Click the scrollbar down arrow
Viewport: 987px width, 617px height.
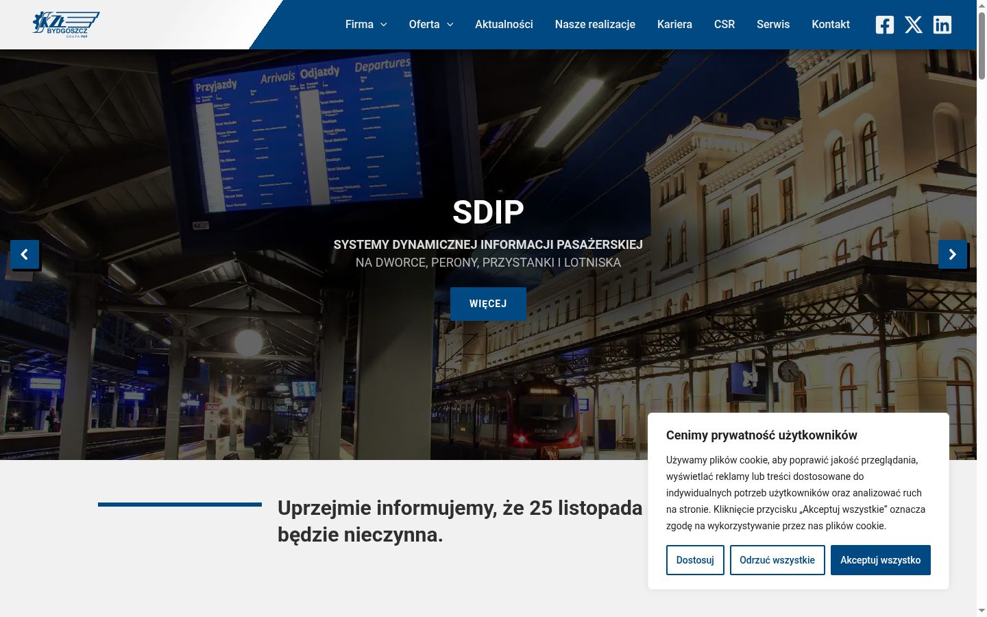coord(982,610)
